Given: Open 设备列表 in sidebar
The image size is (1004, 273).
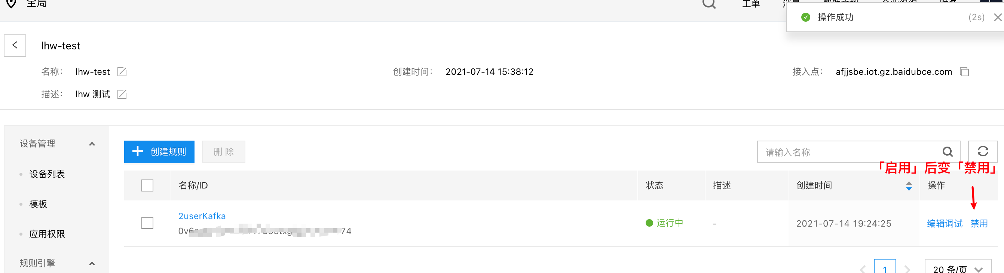Looking at the screenshot, I should [47, 174].
